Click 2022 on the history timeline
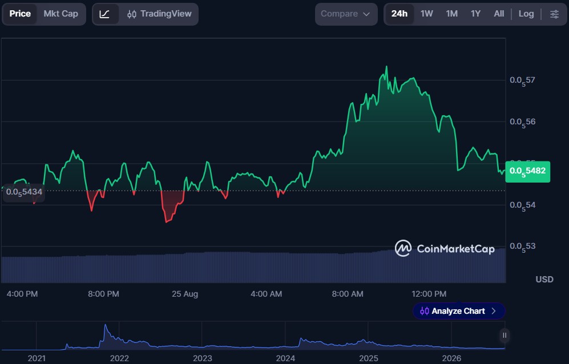Image resolution: width=569 pixels, height=364 pixels. coord(119,358)
